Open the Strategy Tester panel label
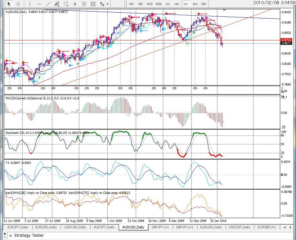 (x=29, y=235)
